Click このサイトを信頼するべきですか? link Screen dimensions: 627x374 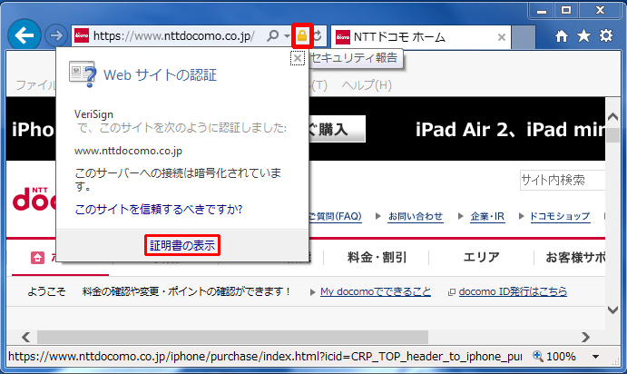(158, 210)
